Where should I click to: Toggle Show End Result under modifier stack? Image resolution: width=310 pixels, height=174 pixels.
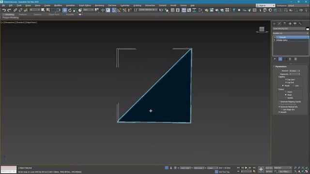(280, 59)
